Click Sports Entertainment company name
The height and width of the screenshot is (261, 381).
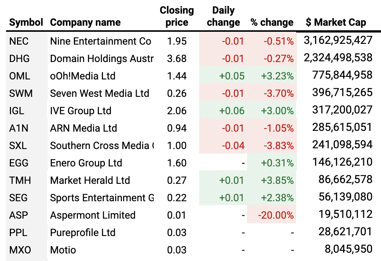coord(102,198)
